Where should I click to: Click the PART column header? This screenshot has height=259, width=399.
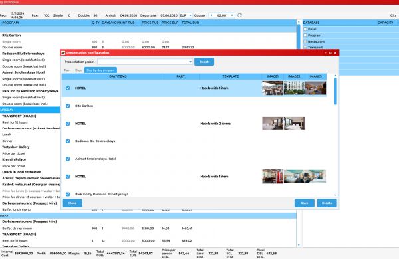(180, 76)
